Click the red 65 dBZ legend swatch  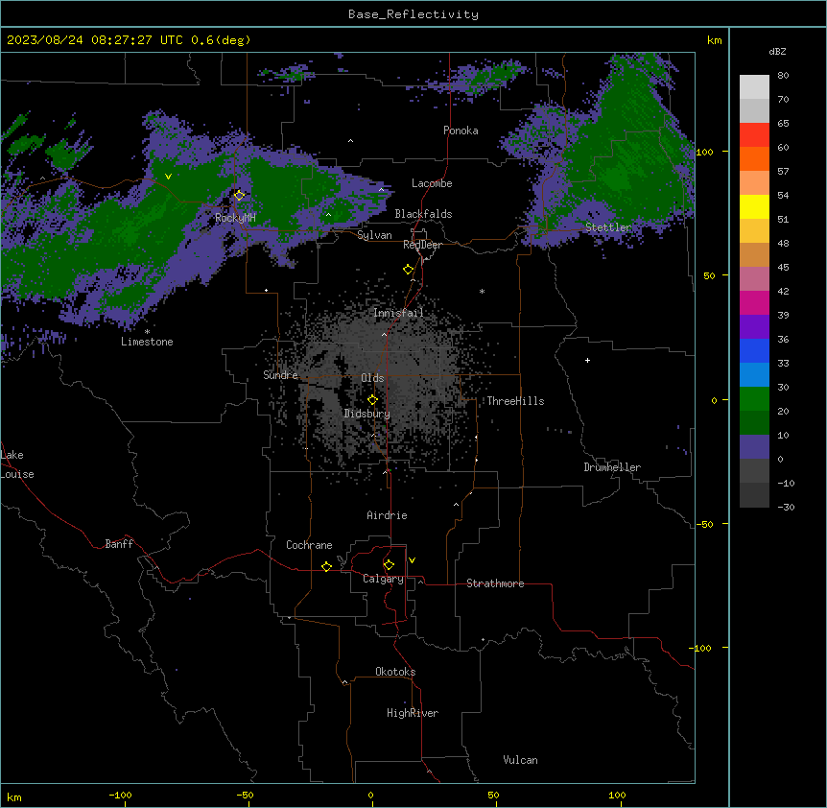754,135
